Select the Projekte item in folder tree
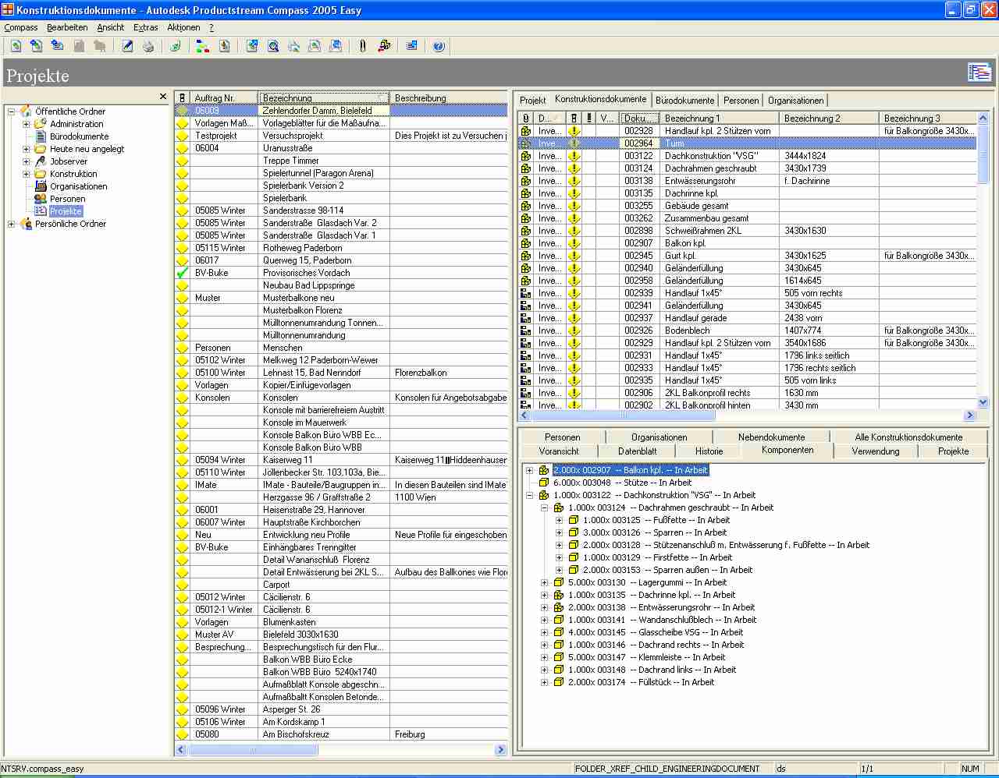Image resolution: width=999 pixels, height=778 pixels. 66,211
